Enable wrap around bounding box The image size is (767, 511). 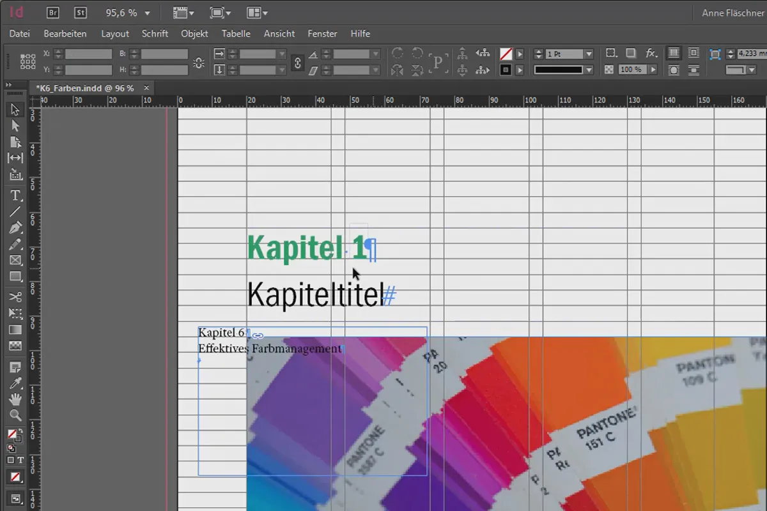[x=693, y=54]
